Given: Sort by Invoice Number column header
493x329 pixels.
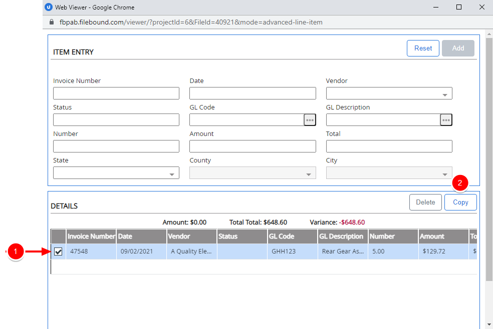Looking at the screenshot, I should click(91, 236).
